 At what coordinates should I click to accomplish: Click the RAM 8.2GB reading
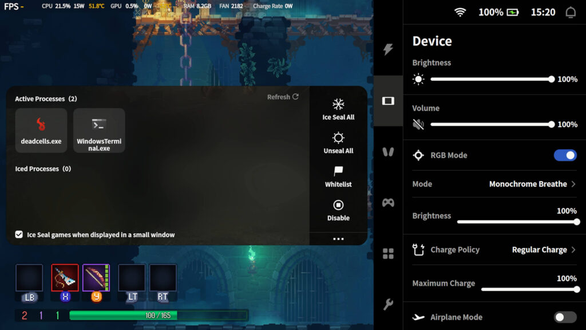click(197, 6)
